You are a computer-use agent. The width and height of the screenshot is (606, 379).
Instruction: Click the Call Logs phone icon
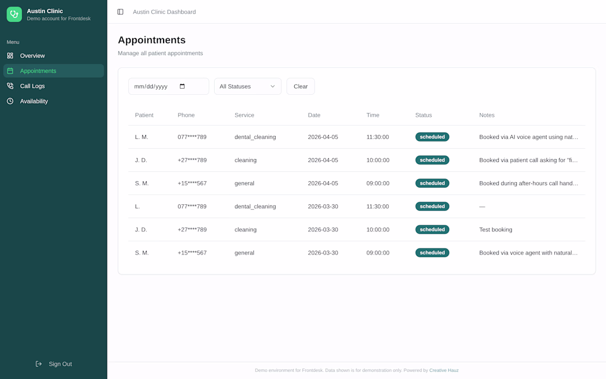click(10, 86)
